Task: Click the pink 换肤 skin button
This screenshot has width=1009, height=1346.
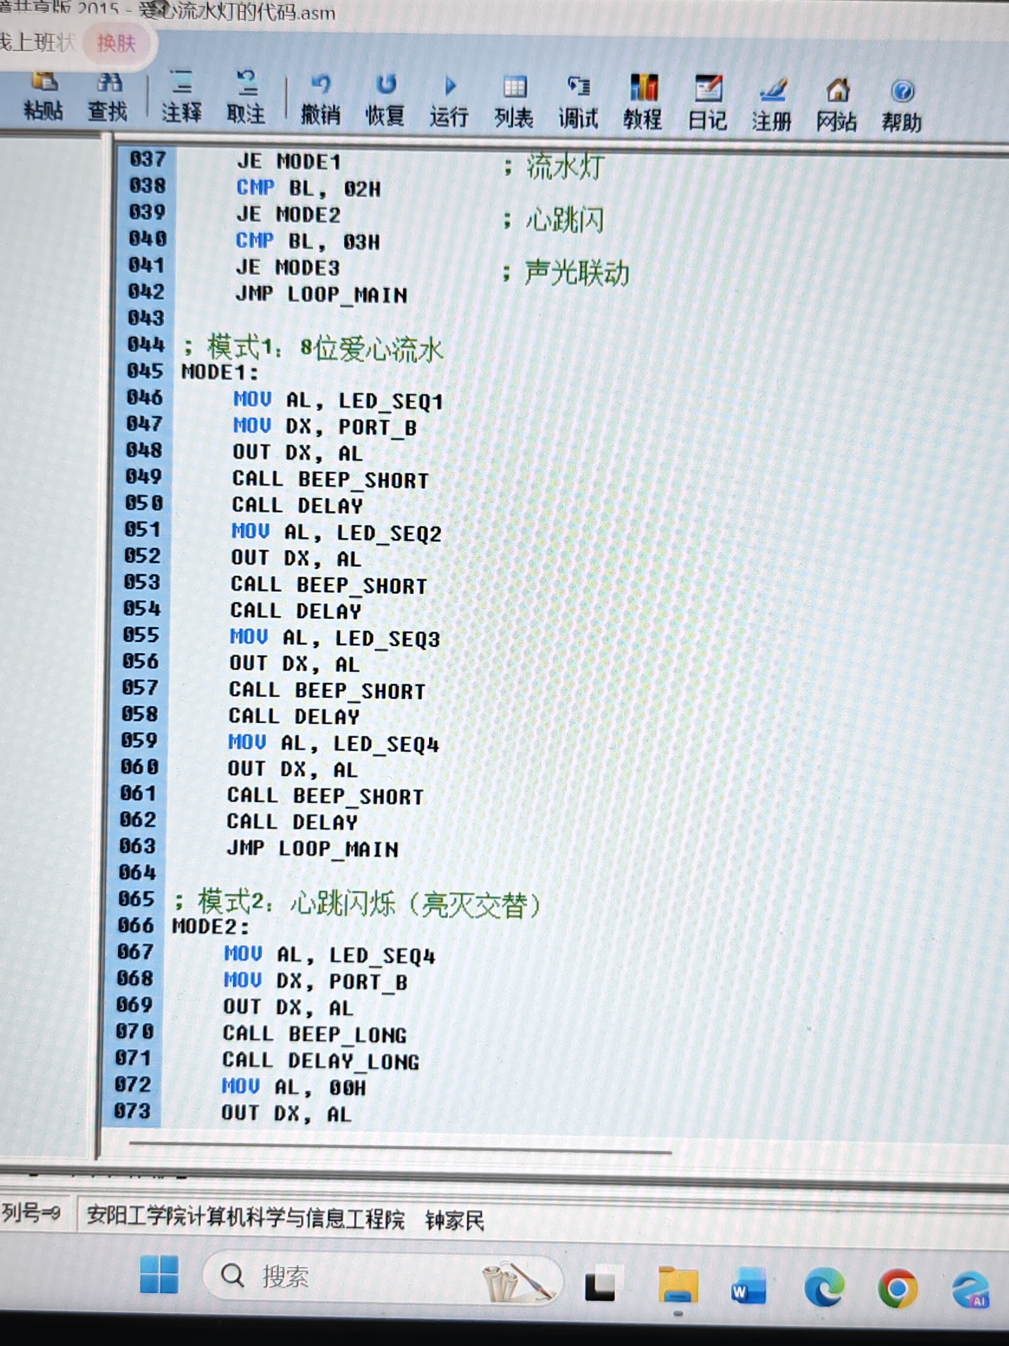Action: point(117,44)
